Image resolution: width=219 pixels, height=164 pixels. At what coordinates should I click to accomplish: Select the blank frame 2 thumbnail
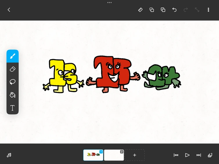point(114,155)
